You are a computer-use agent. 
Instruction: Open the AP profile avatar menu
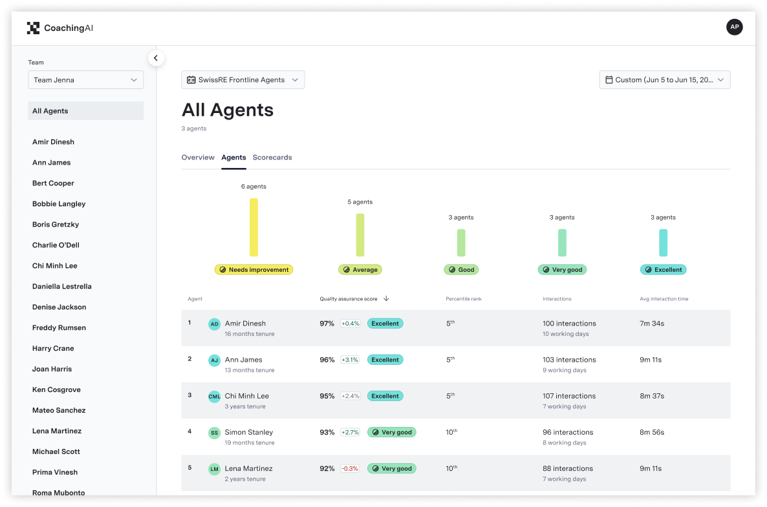[734, 27]
